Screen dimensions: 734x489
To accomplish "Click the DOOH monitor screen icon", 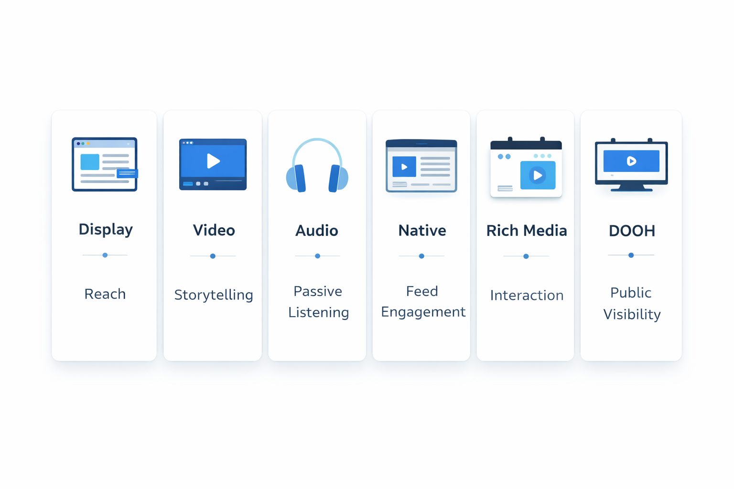I will (x=631, y=165).
